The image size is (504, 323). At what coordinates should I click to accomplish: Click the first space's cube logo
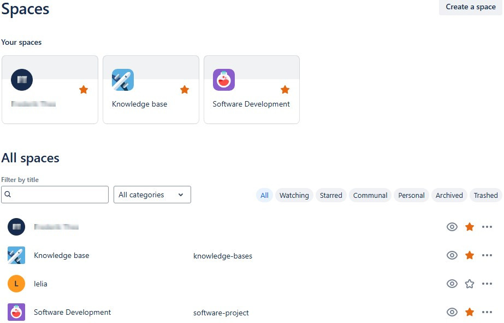22,79
